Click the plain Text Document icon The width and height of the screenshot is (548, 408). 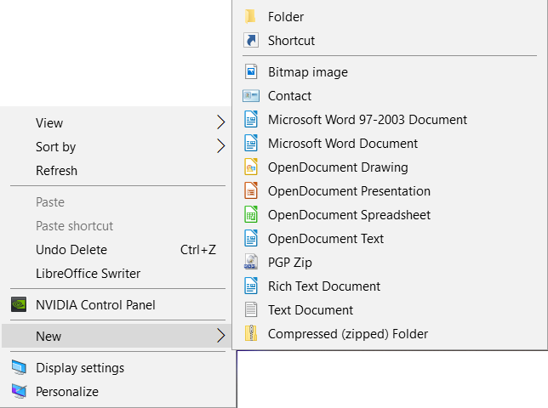click(x=251, y=309)
